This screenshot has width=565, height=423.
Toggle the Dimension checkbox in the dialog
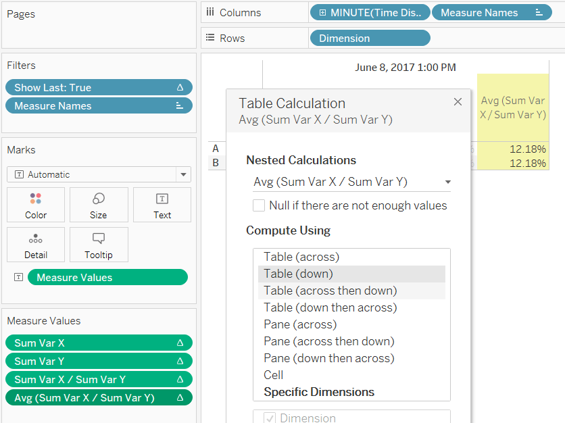click(x=270, y=418)
